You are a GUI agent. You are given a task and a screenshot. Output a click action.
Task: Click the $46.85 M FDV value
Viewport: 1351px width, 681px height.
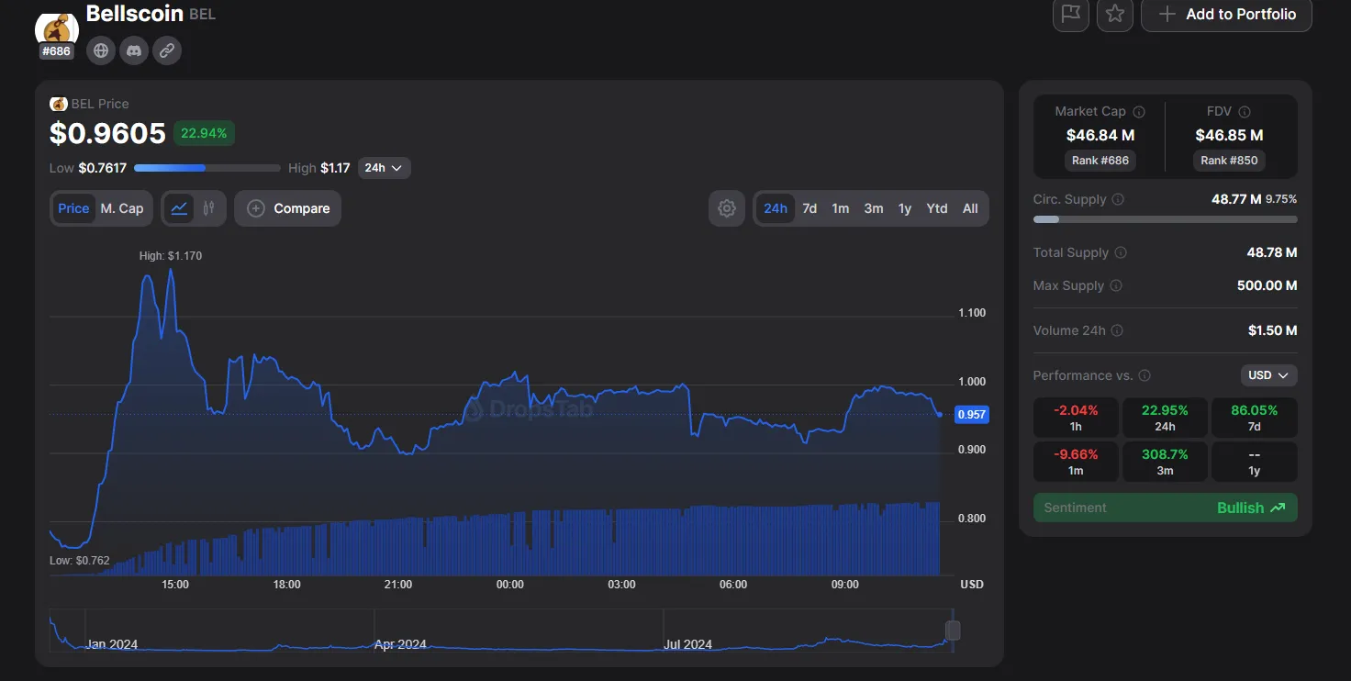pyautogui.click(x=1230, y=135)
